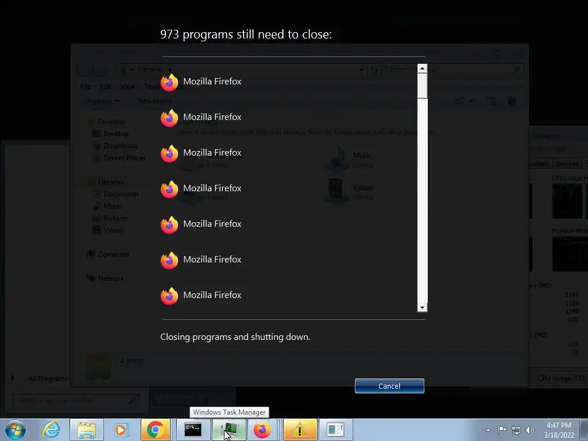Toggle the Explorer preview pane icon

click(x=490, y=101)
